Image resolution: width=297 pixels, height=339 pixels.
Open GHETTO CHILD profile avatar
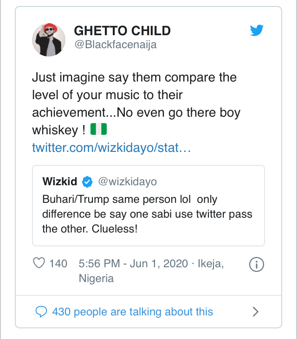[48, 38]
